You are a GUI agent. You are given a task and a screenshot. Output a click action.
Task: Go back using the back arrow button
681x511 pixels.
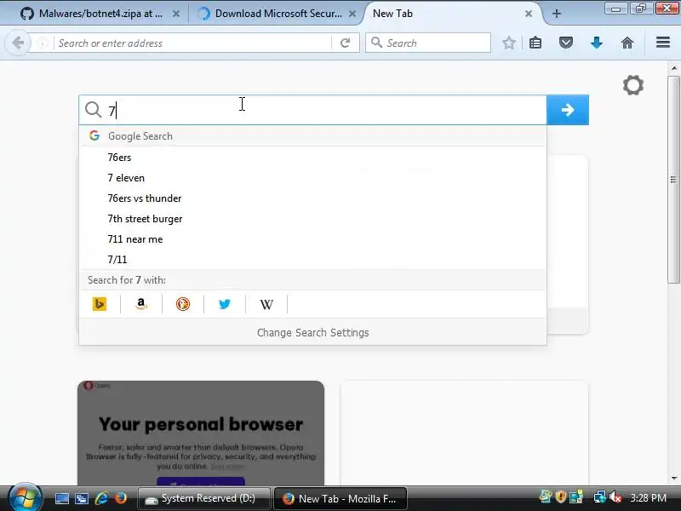coord(18,43)
